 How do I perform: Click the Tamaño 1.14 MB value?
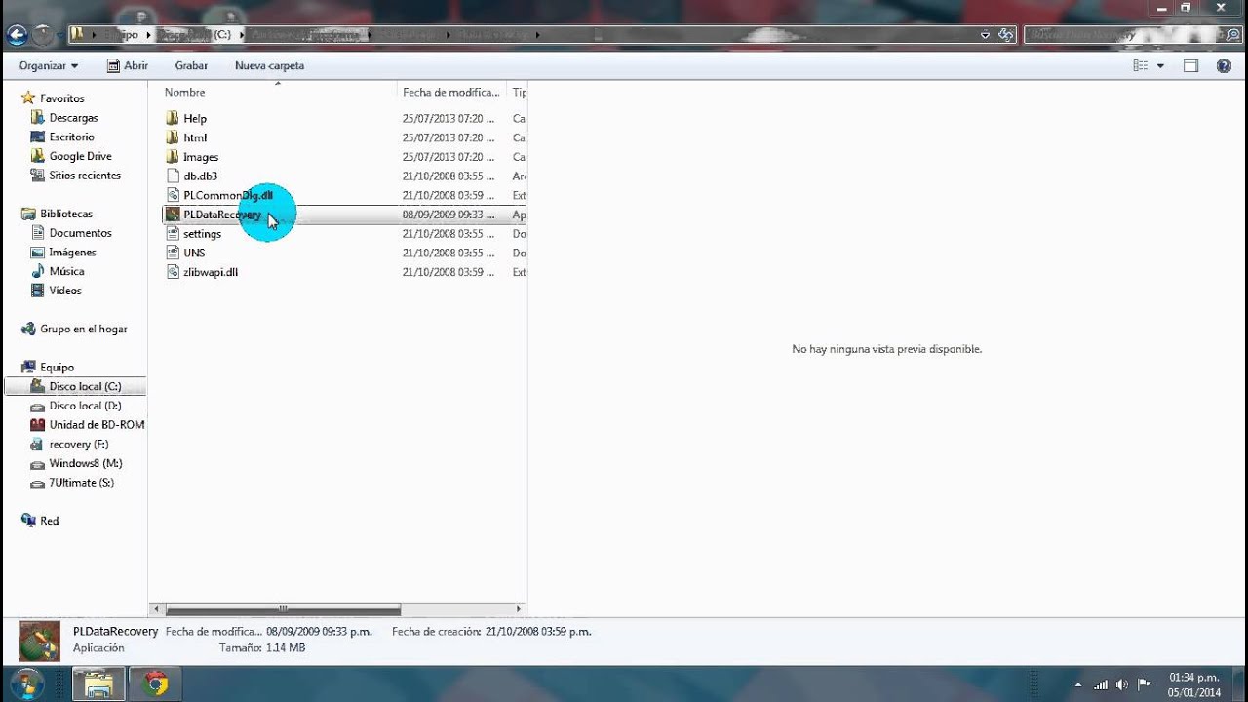[285, 647]
